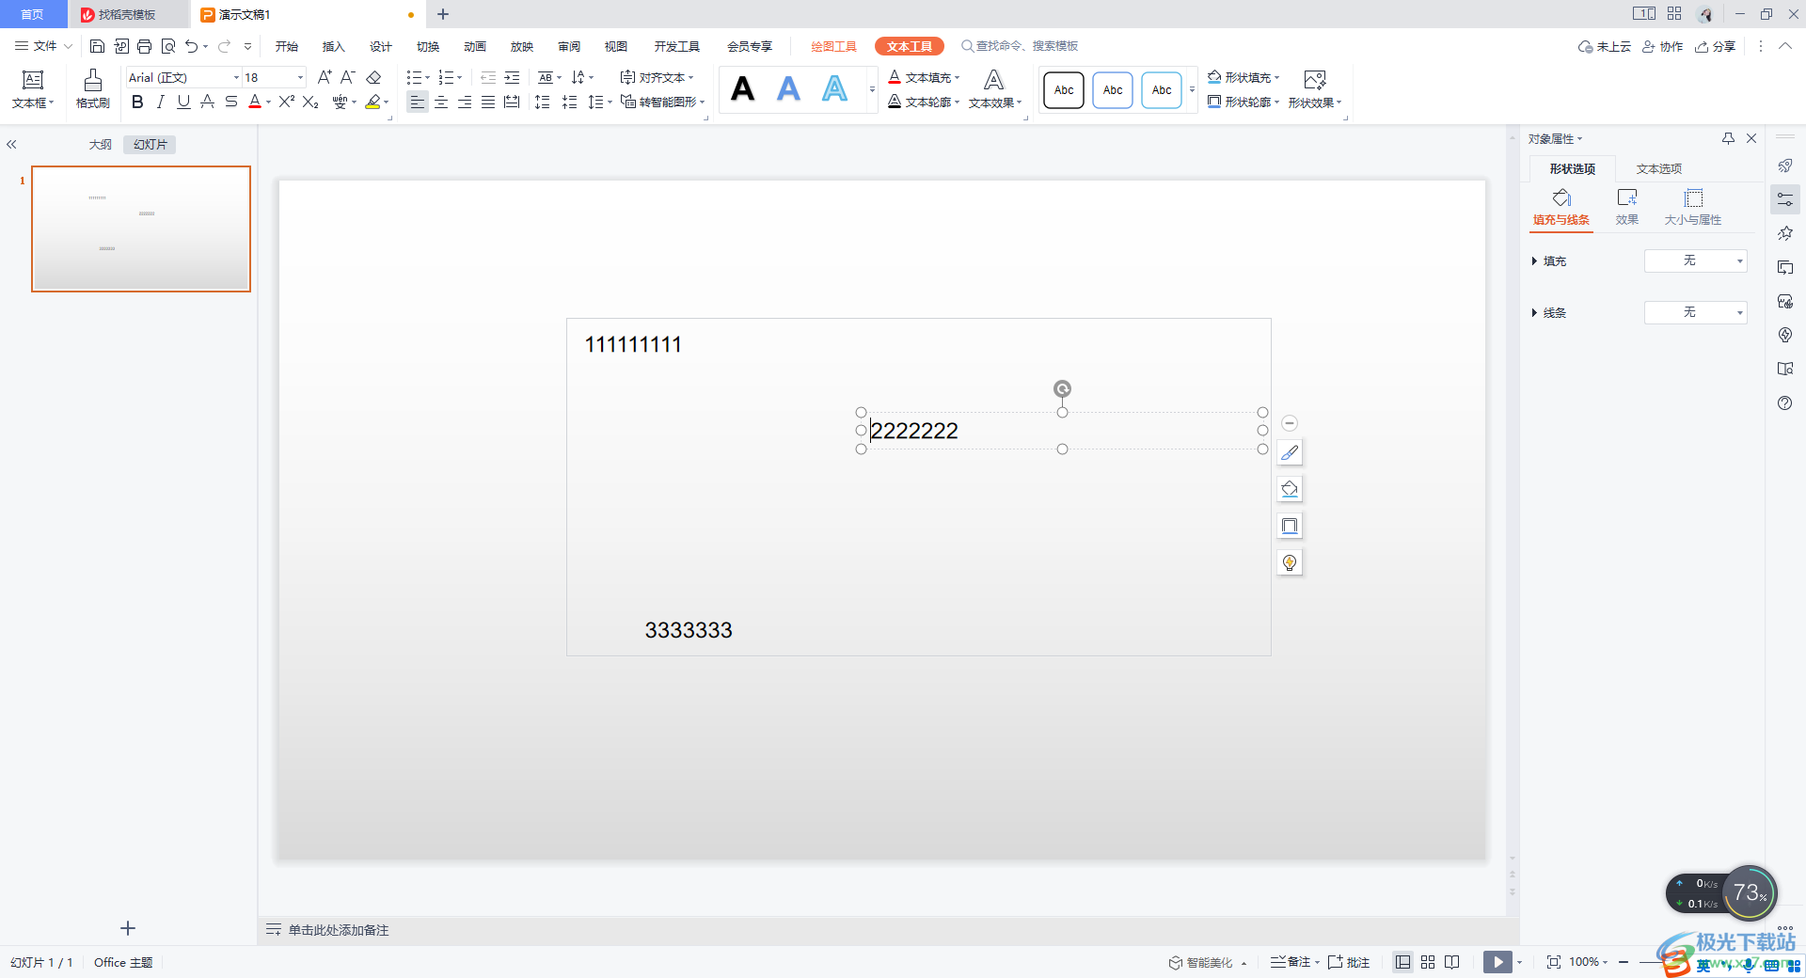This screenshot has width=1806, height=978.
Task: Increase the indent level
Action: (512, 77)
